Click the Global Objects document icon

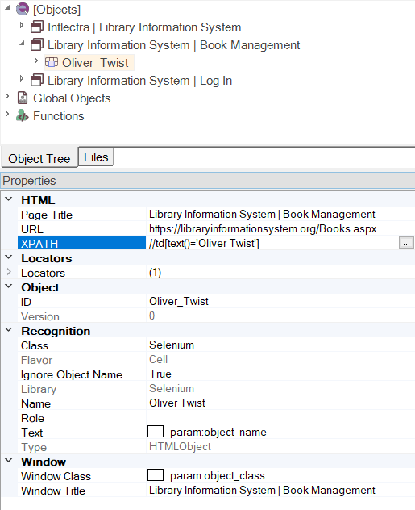click(23, 98)
